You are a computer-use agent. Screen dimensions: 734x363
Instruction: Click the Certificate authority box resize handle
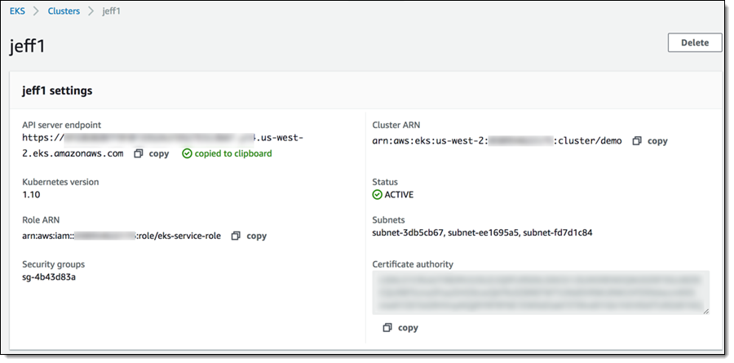point(705,311)
